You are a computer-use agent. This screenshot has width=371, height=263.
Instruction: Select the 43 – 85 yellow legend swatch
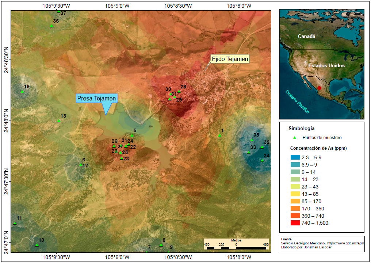click(295, 194)
